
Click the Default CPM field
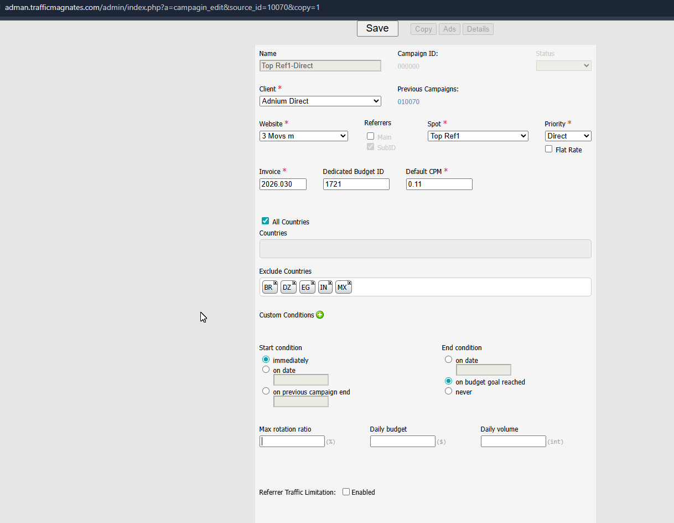coord(439,184)
